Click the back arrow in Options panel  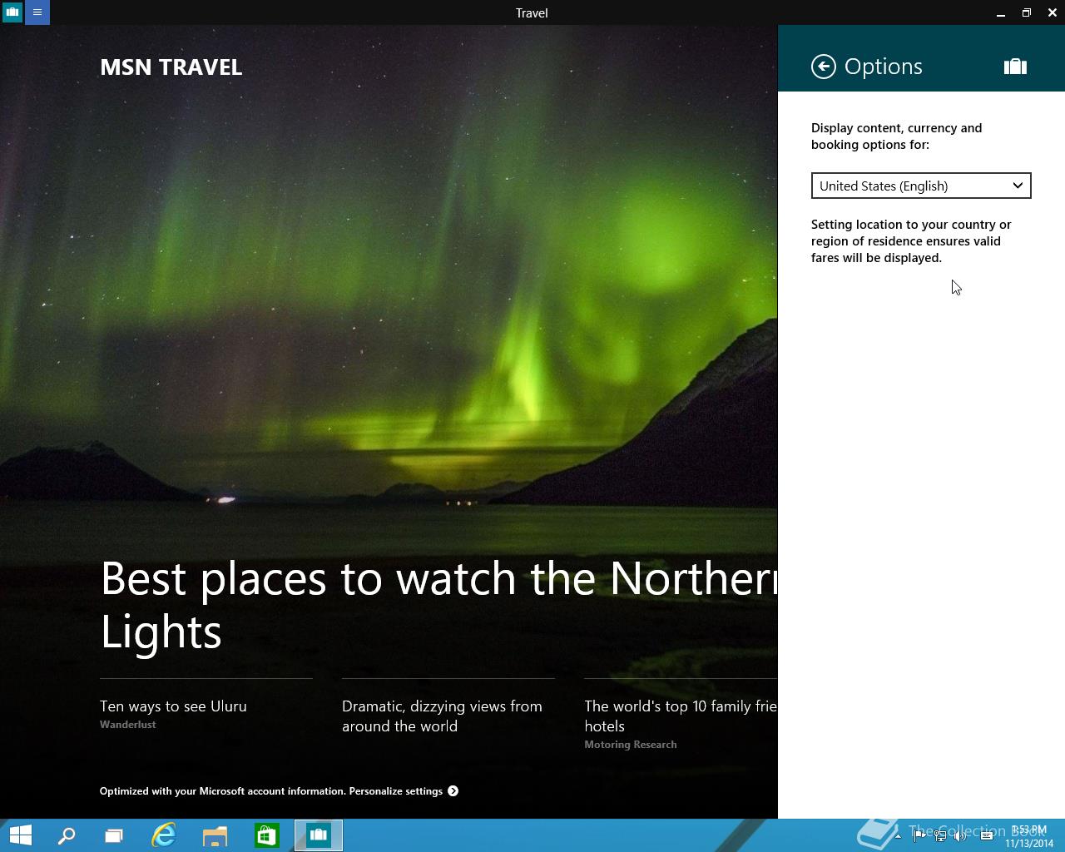824,67
